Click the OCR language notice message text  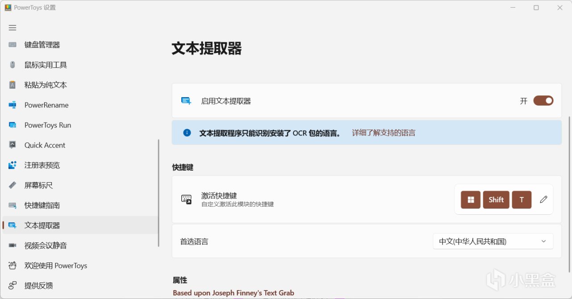270,133
